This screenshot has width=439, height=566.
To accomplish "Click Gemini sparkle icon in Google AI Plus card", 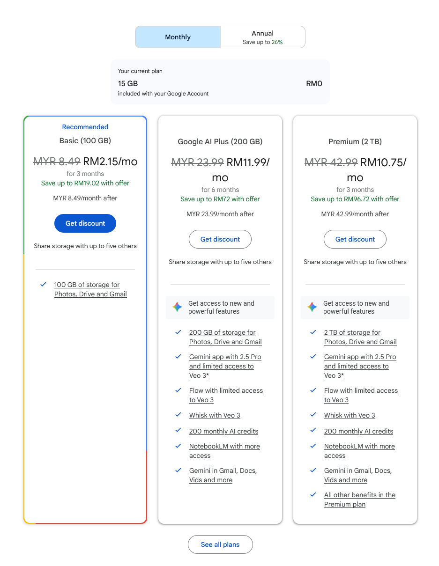I will 177,307.
